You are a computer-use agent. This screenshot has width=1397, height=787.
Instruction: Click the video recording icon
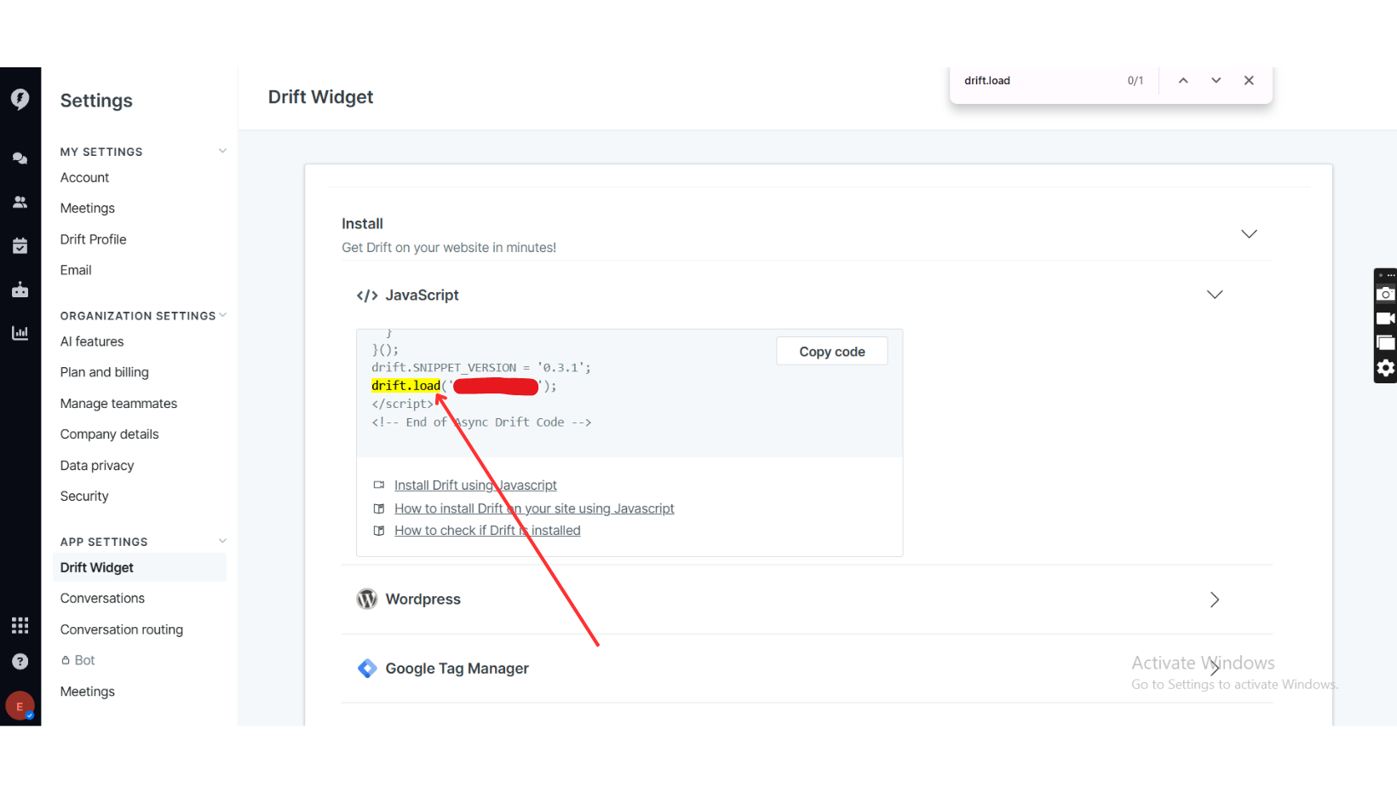tap(1386, 319)
